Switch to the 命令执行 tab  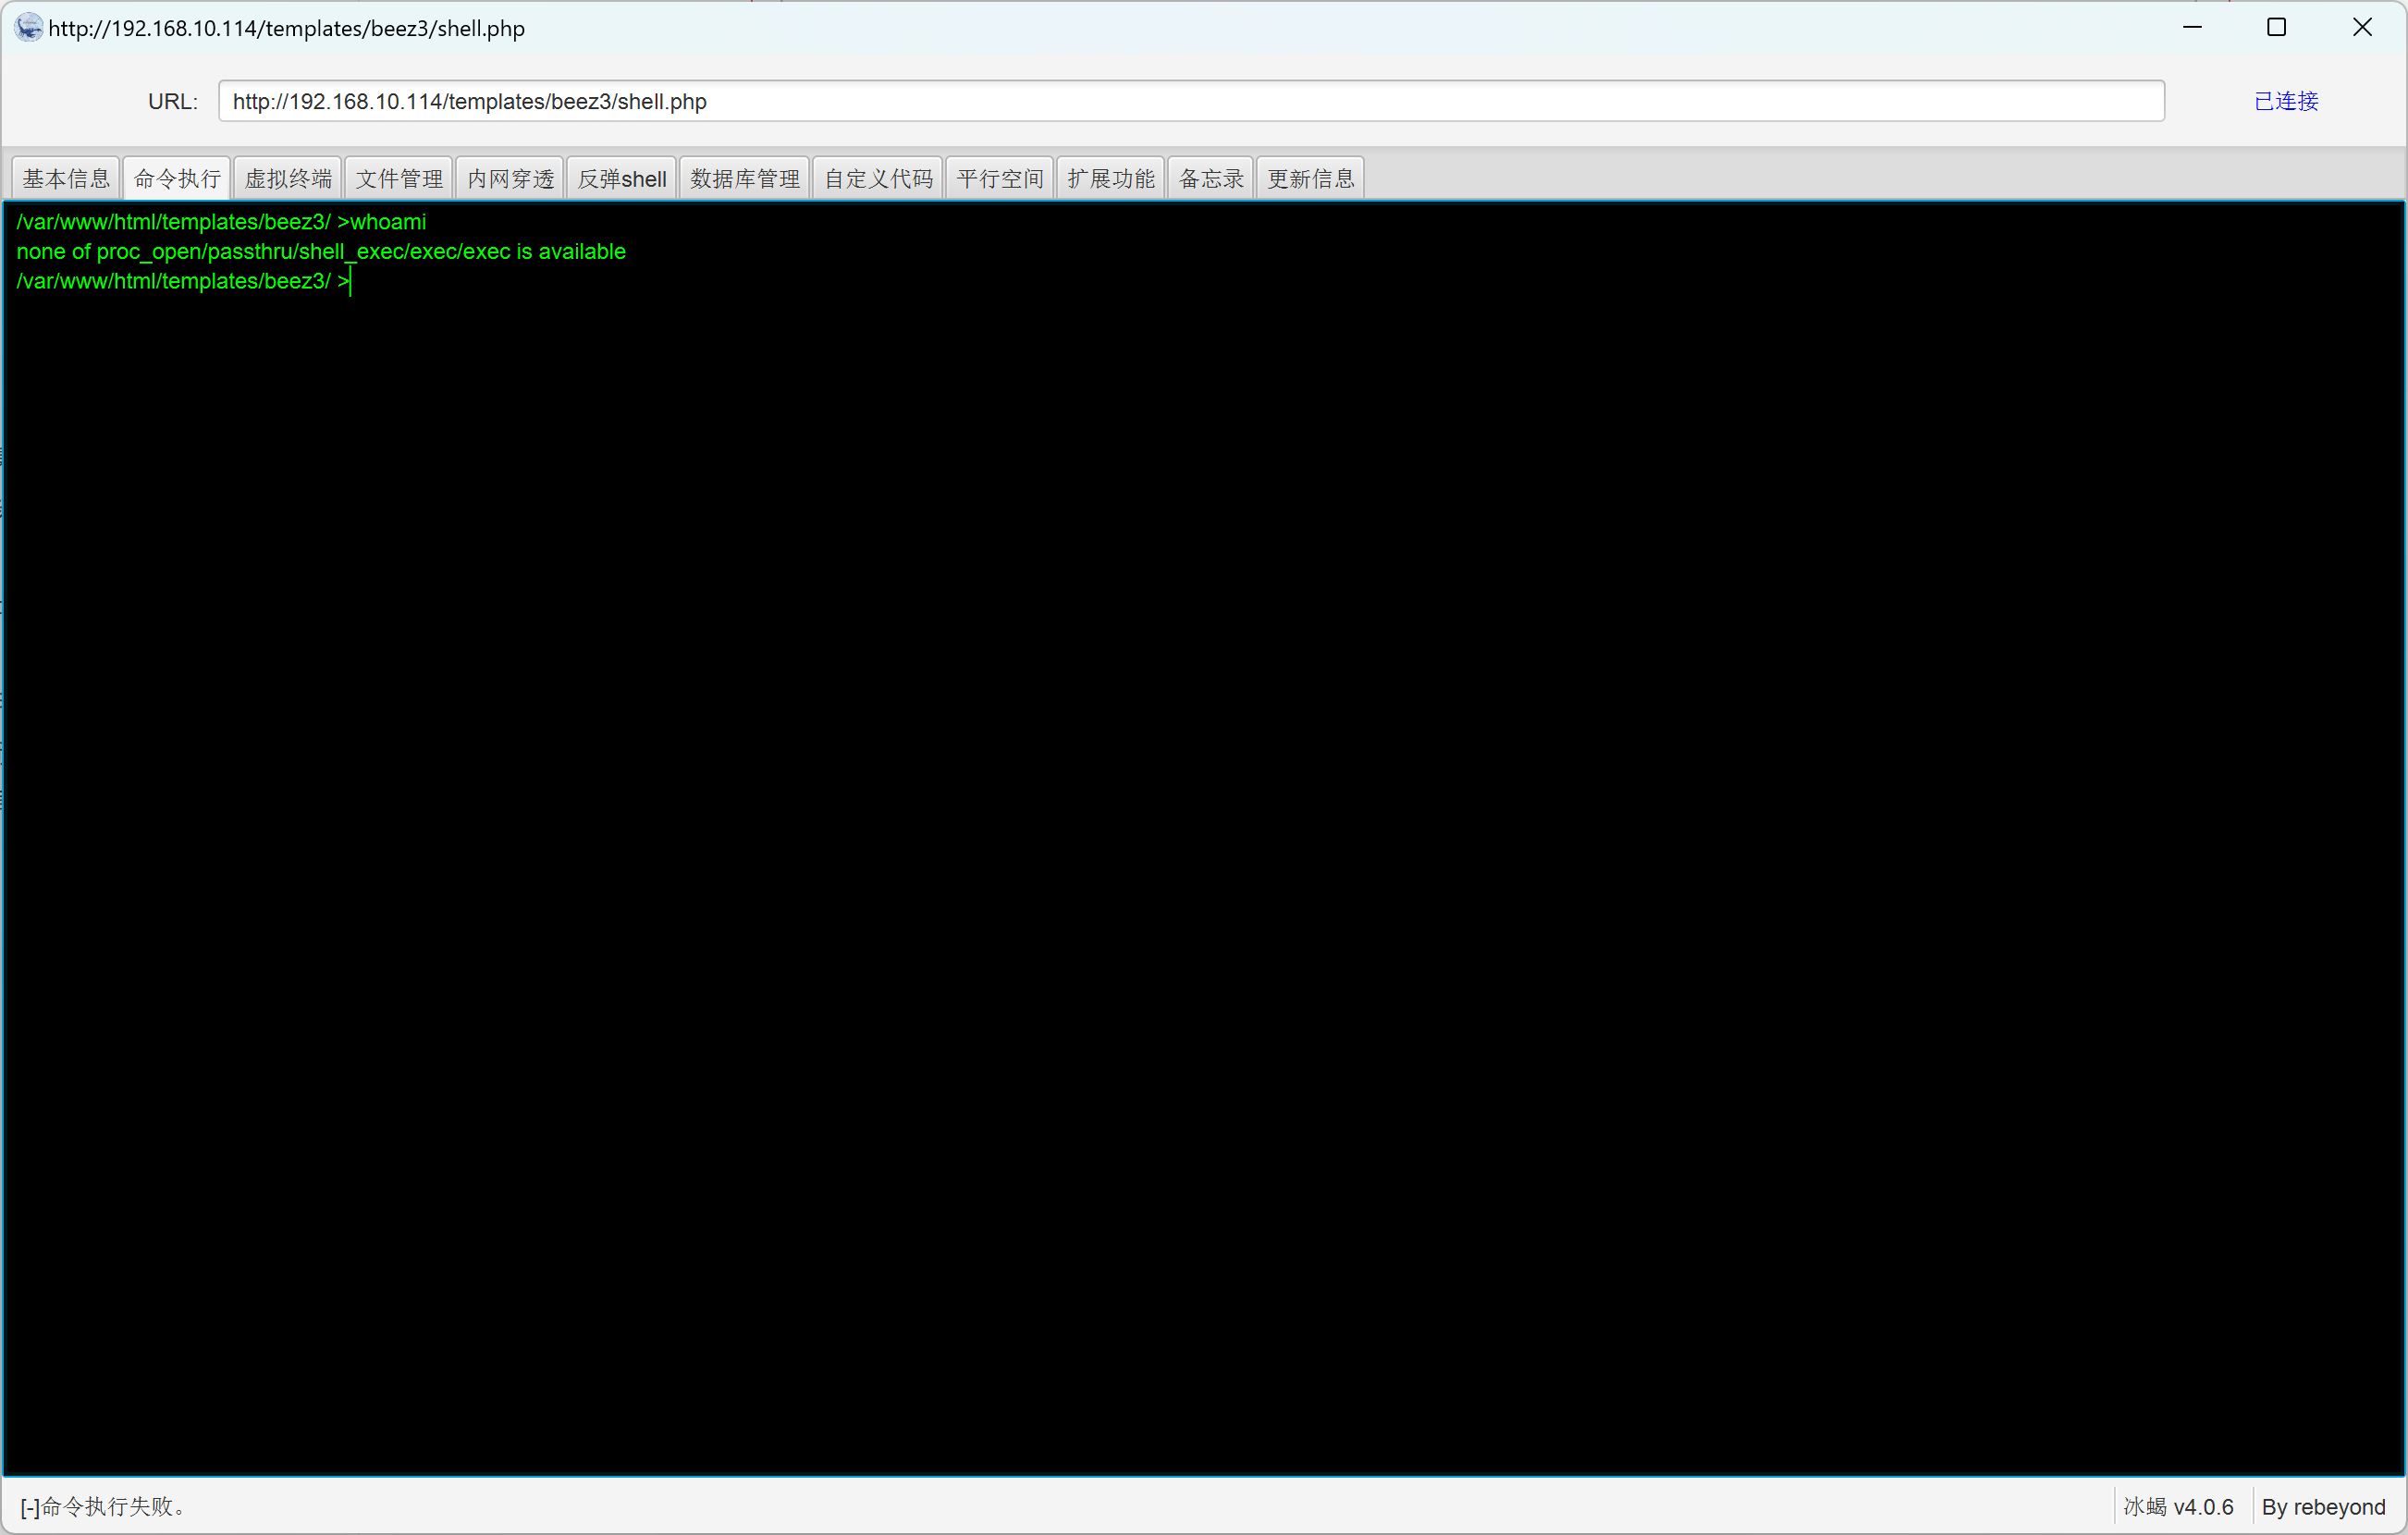pyautogui.click(x=177, y=178)
